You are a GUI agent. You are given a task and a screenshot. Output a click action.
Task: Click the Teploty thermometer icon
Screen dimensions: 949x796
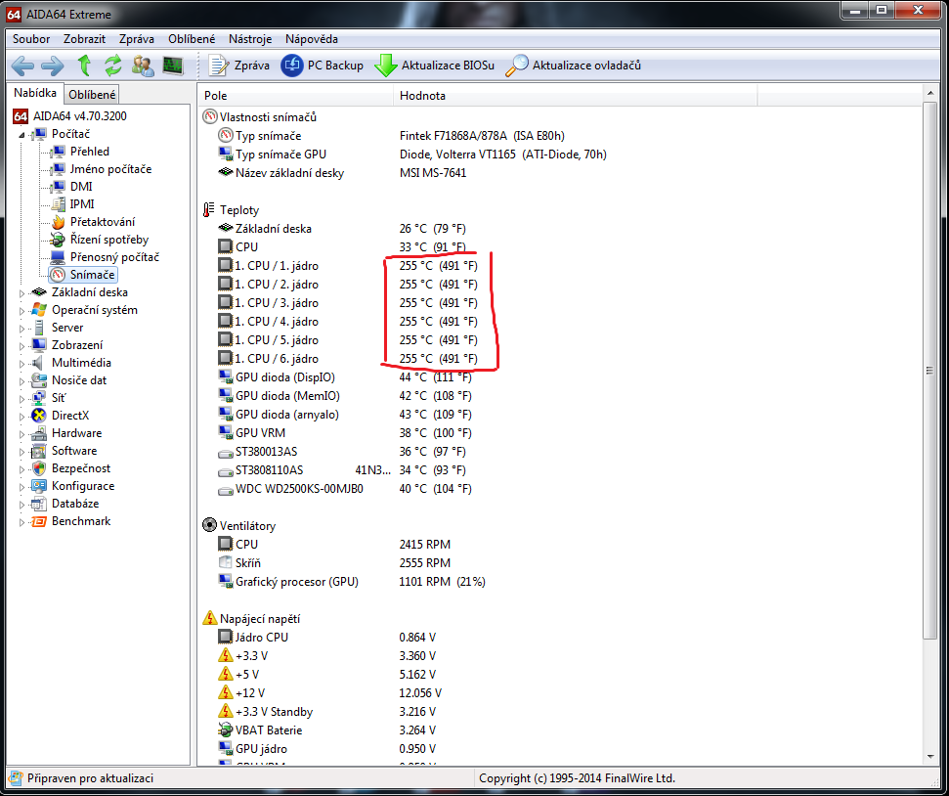click(x=209, y=210)
